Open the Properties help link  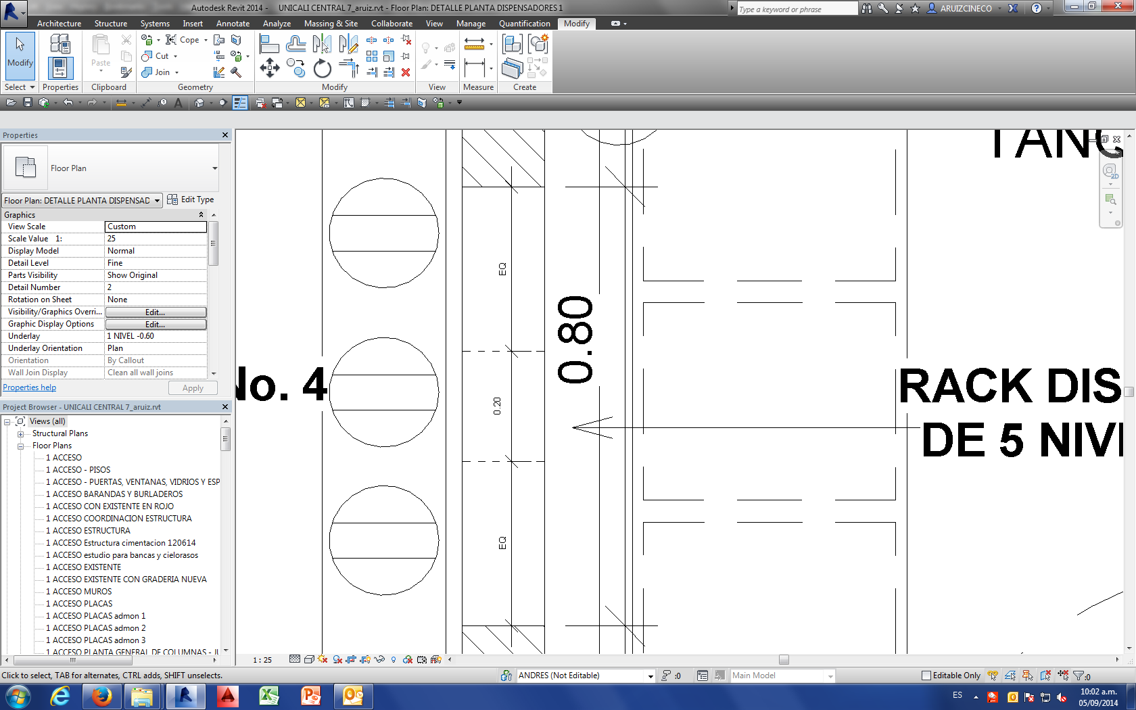pos(30,387)
